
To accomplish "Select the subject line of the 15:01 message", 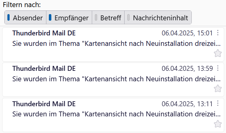I will pyautogui.click(x=117, y=43).
